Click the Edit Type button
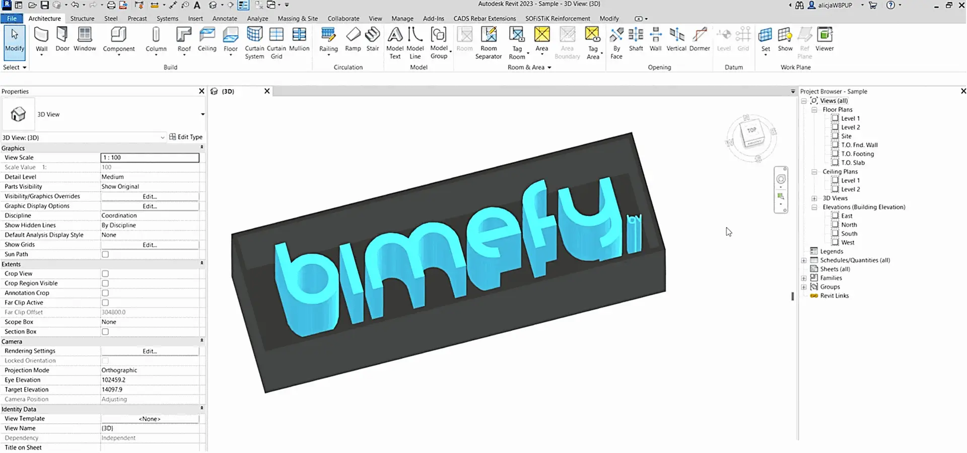967x453 pixels. click(186, 136)
